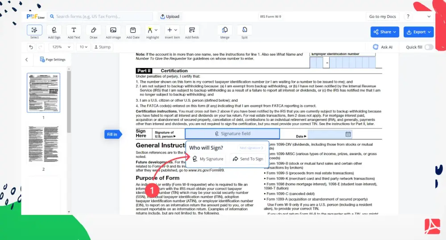Screen dimensions: 446x240
Task: Click the Employer identification number box
Action: tap(343, 62)
